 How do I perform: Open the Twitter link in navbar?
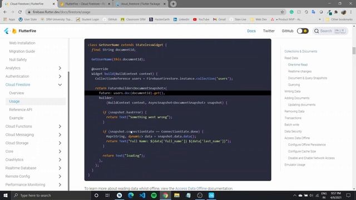coord(269,31)
